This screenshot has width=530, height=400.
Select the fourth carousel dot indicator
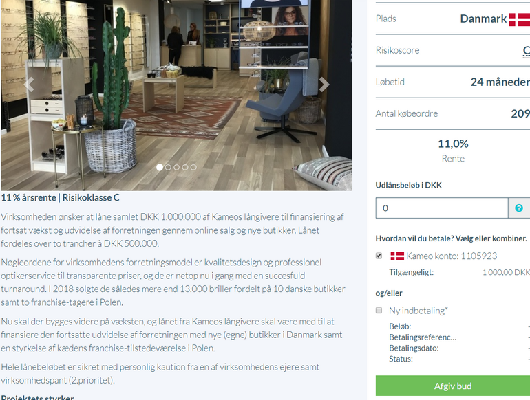(x=185, y=167)
